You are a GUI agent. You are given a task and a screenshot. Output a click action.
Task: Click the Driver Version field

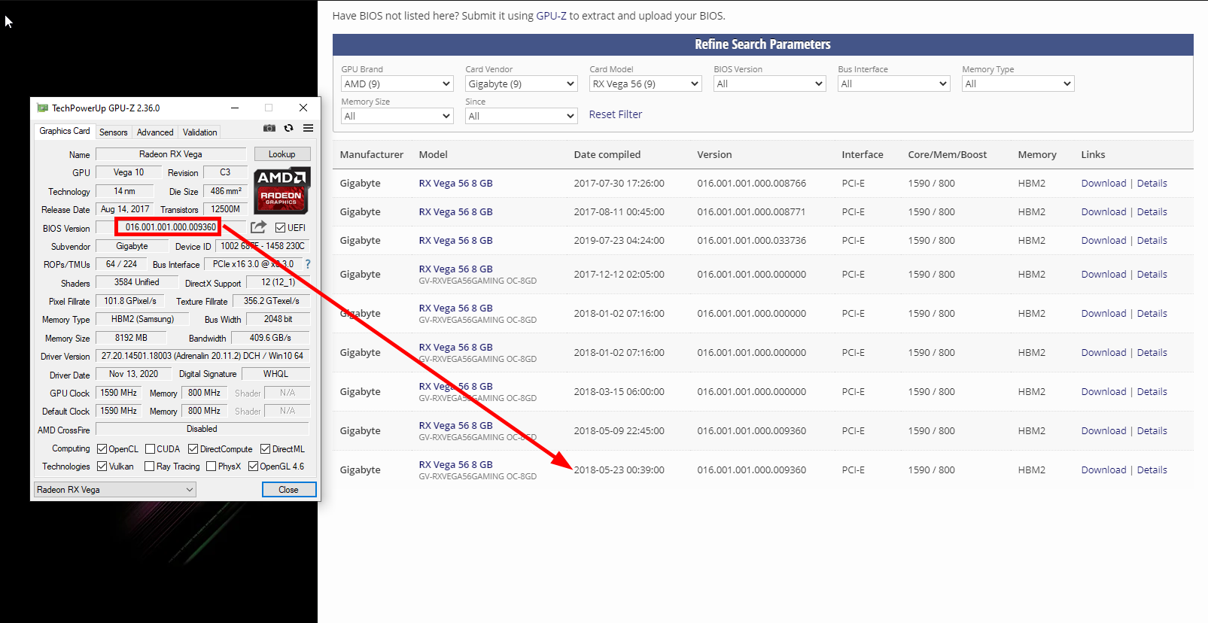(202, 356)
